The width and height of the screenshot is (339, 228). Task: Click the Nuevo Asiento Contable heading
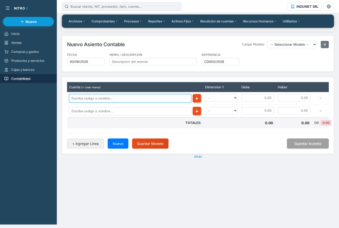click(96, 45)
